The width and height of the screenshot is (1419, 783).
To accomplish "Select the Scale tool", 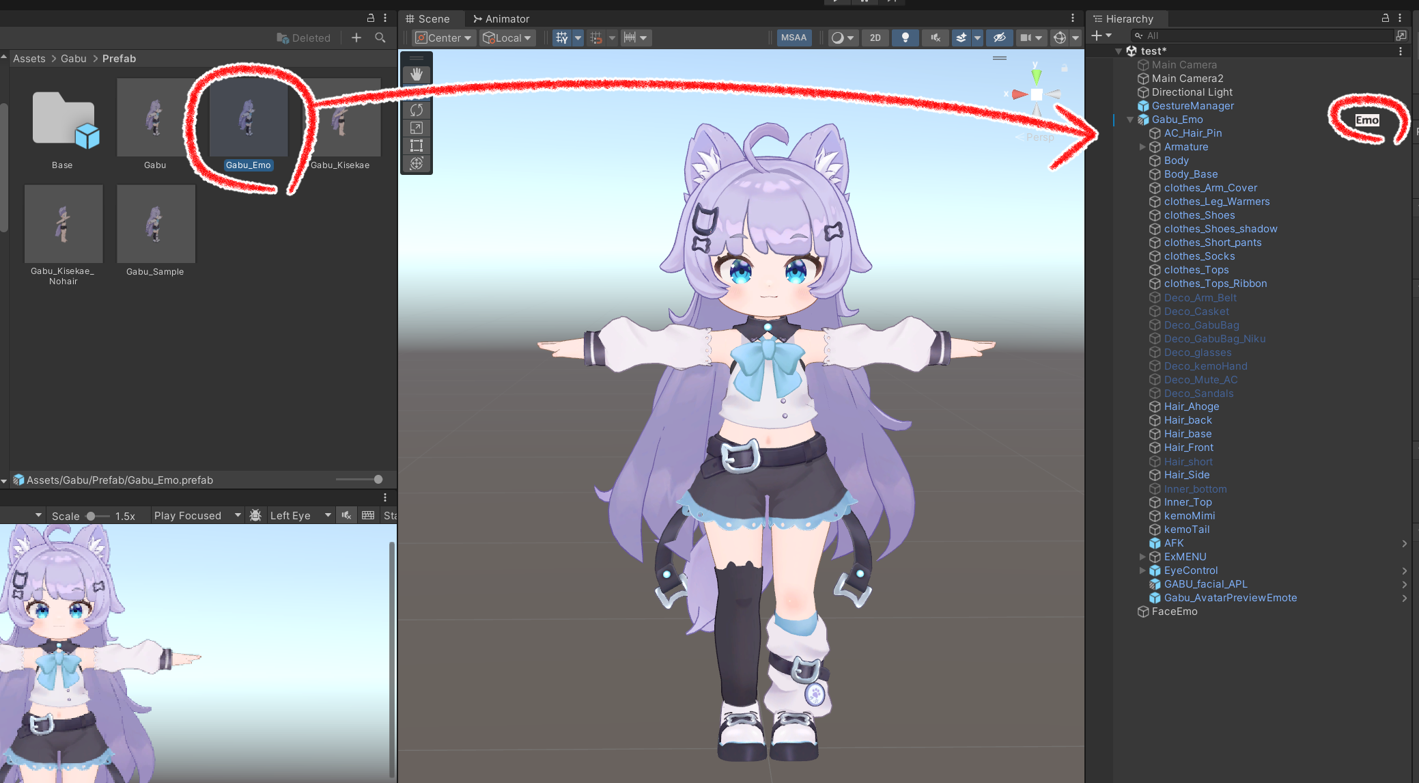I will pyautogui.click(x=417, y=128).
